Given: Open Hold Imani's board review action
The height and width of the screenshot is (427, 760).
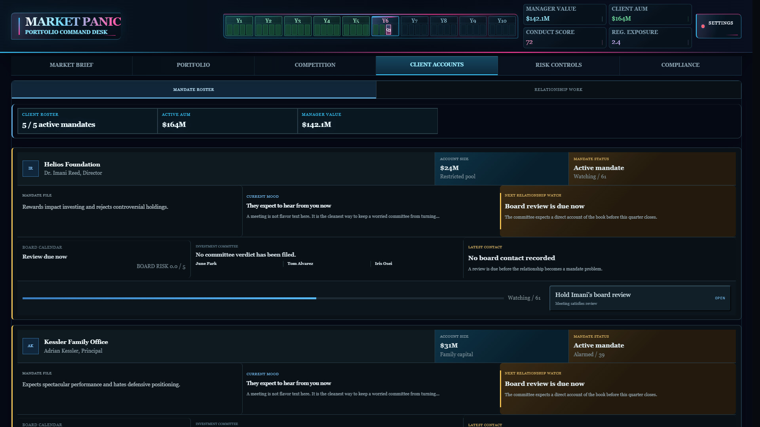Looking at the screenshot, I should 640,299.
